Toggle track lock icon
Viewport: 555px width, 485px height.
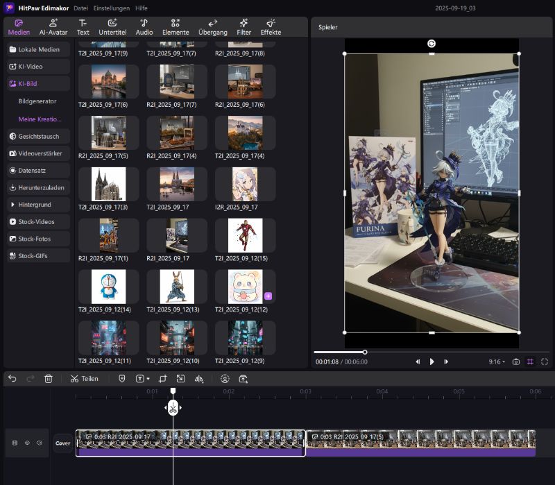15,443
